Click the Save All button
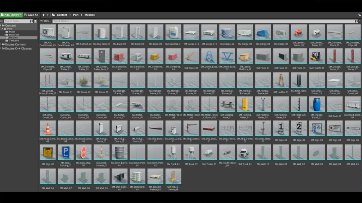The width and height of the screenshot is (362, 203). 31,15
